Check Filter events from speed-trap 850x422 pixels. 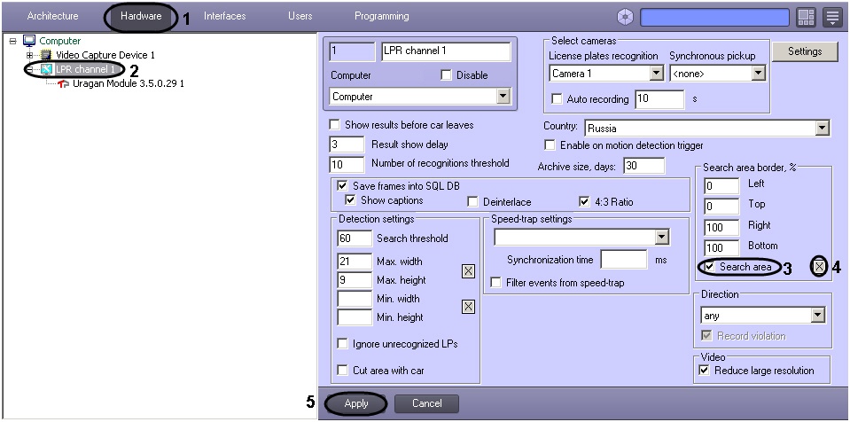tap(495, 283)
